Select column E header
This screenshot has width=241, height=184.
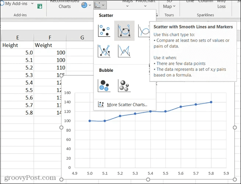point(18,38)
